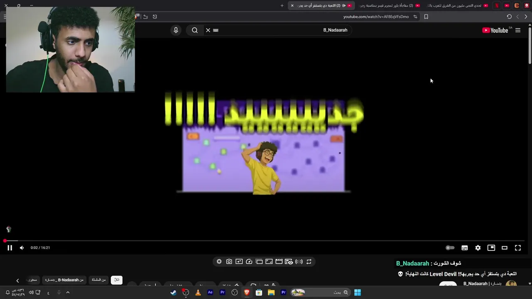Expand video to window icon
Image resolution: width=532 pixels, height=299 pixels.
(269, 262)
